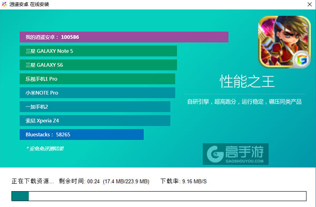Select the 三星 GALAXY Note 5 bar

click(98, 51)
